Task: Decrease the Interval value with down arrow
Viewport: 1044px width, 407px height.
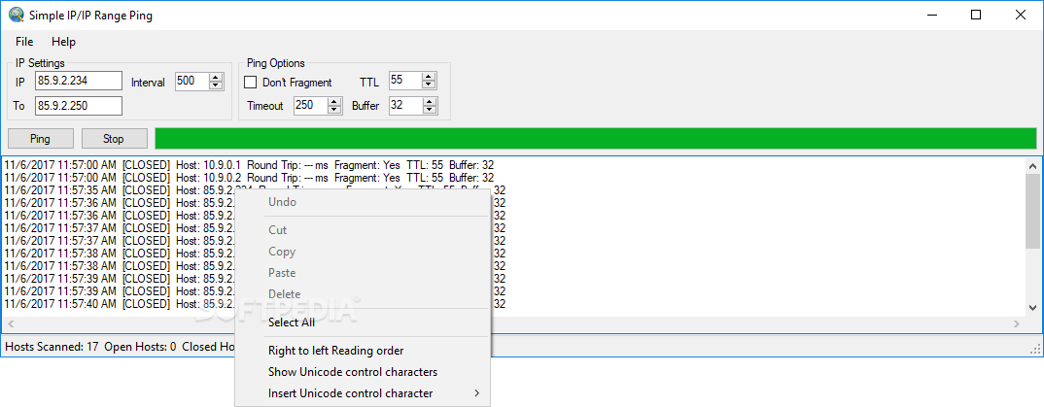Action: click(x=216, y=85)
